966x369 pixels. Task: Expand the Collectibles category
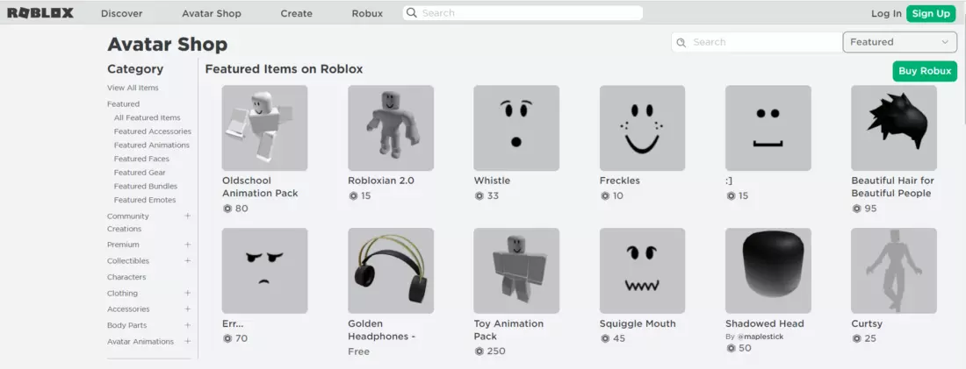(188, 261)
